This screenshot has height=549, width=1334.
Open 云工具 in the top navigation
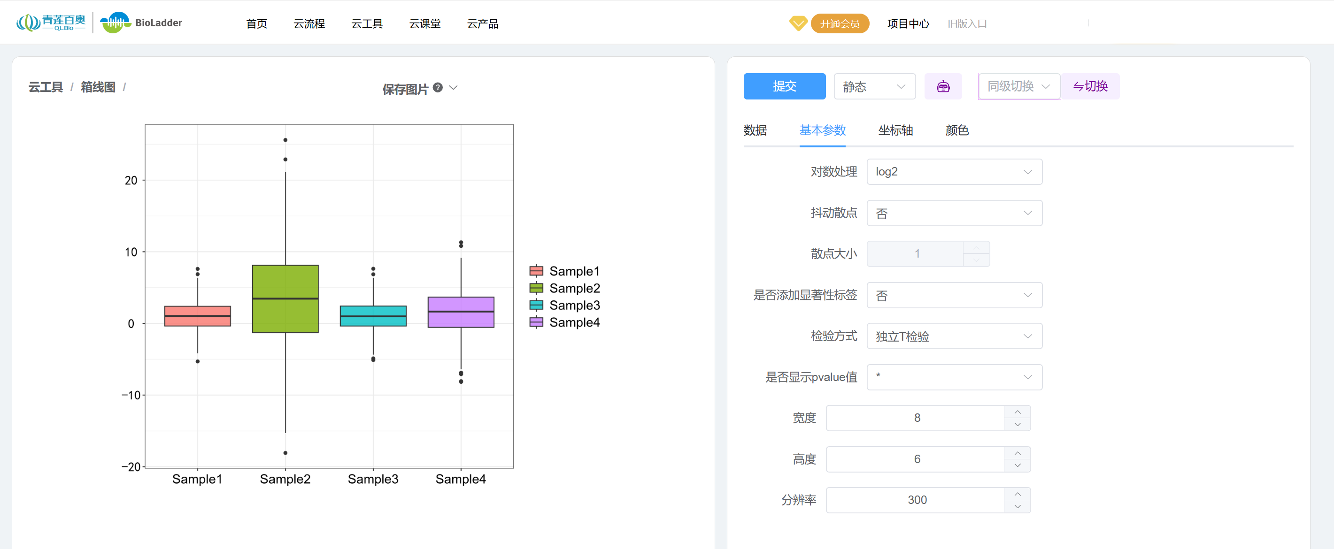pos(367,24)
